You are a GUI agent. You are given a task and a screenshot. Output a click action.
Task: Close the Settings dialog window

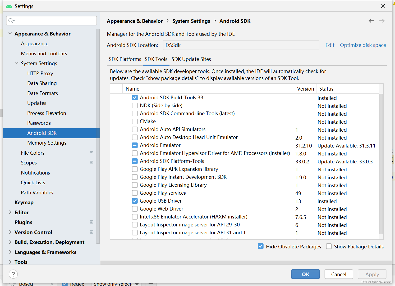[x=383, y=6]
